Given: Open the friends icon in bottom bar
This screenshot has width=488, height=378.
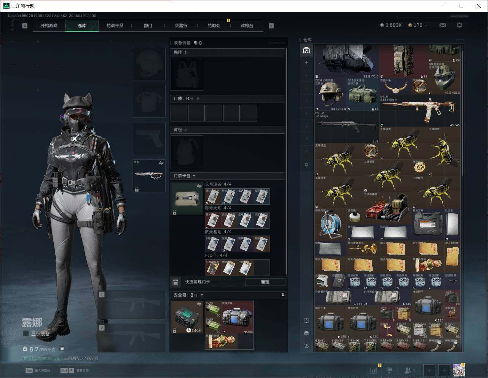Looking at the screenshot, I should 409,370.
